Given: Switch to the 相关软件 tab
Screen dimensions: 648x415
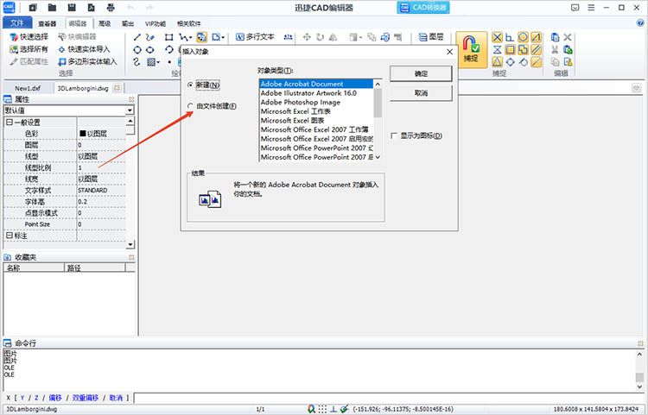Looking at the screenshot, I should [x=189, y=23].
